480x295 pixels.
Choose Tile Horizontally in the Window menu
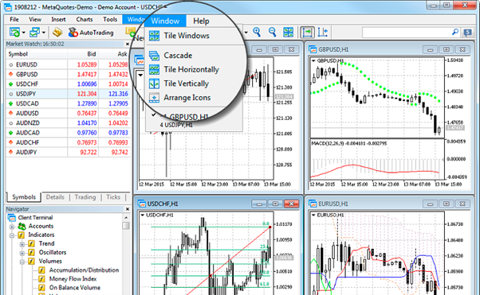click(x=191, y=70)
